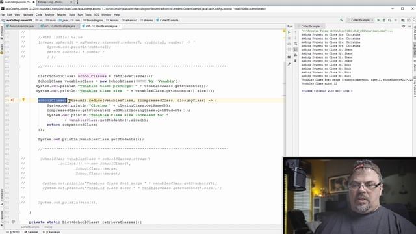Click the Build project hammer icon
Screen dimensions: 416x234
(342, 20)
